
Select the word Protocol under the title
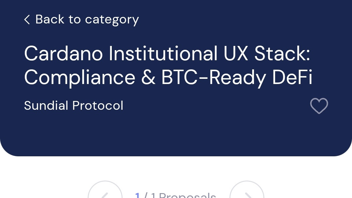[x=98, y=106]
